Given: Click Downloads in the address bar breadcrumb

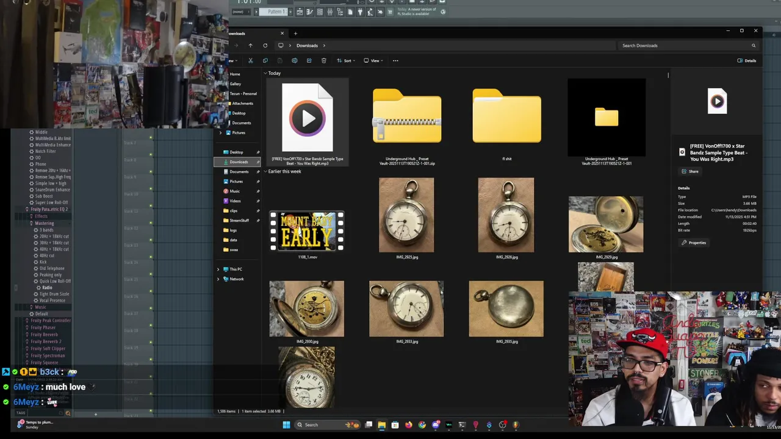Looking at the screenshot, I should click(307, 45).
